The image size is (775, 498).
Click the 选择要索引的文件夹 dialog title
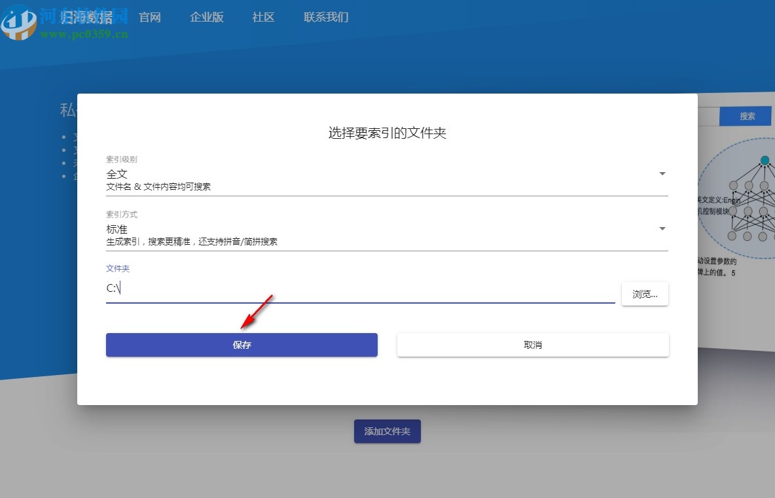click(387, 133)
